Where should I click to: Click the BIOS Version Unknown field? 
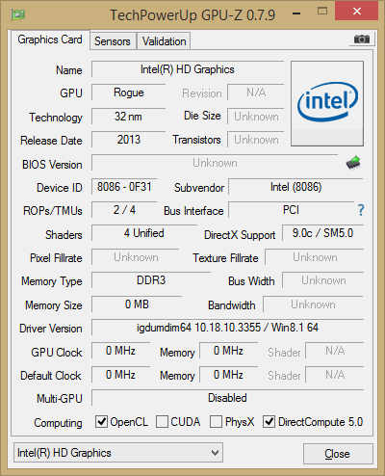(x=215, y=163)
